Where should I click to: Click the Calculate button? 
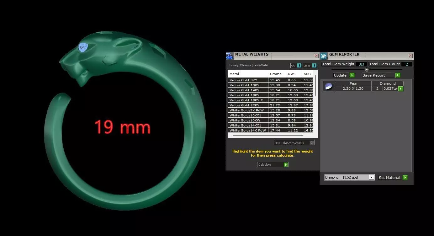click(273, 165)
